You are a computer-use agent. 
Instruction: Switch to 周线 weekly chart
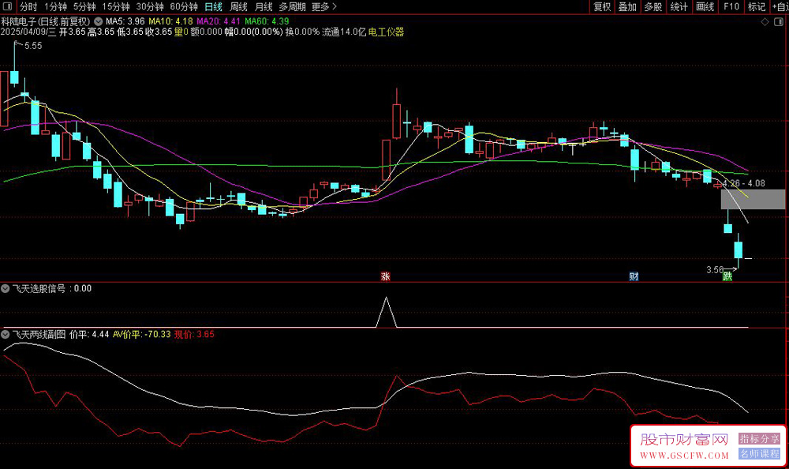(x=238, y=6)
